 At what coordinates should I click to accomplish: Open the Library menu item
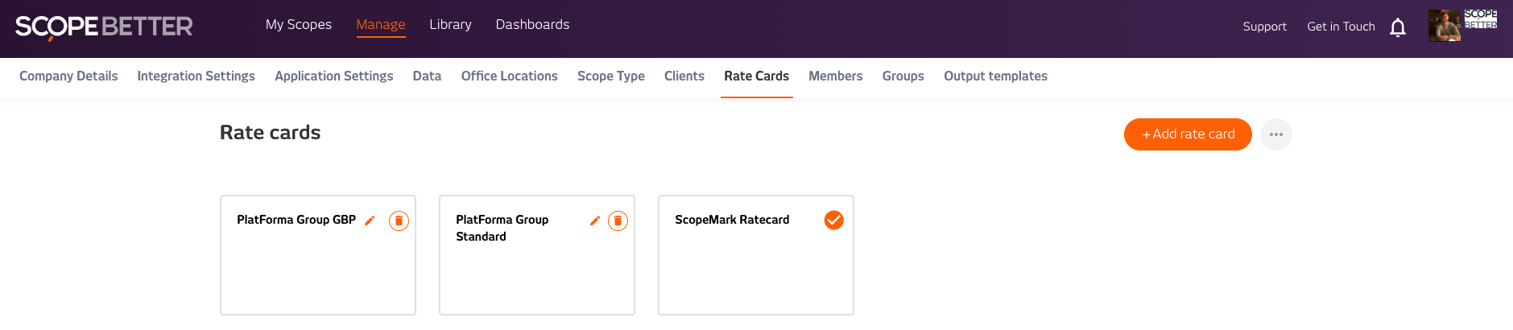point(450,25)
